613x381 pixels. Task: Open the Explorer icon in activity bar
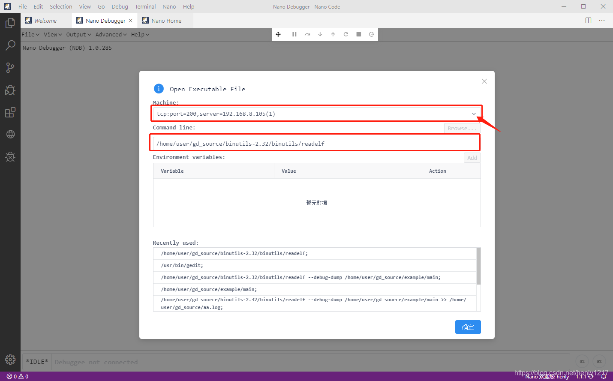[x=10, y=23]
